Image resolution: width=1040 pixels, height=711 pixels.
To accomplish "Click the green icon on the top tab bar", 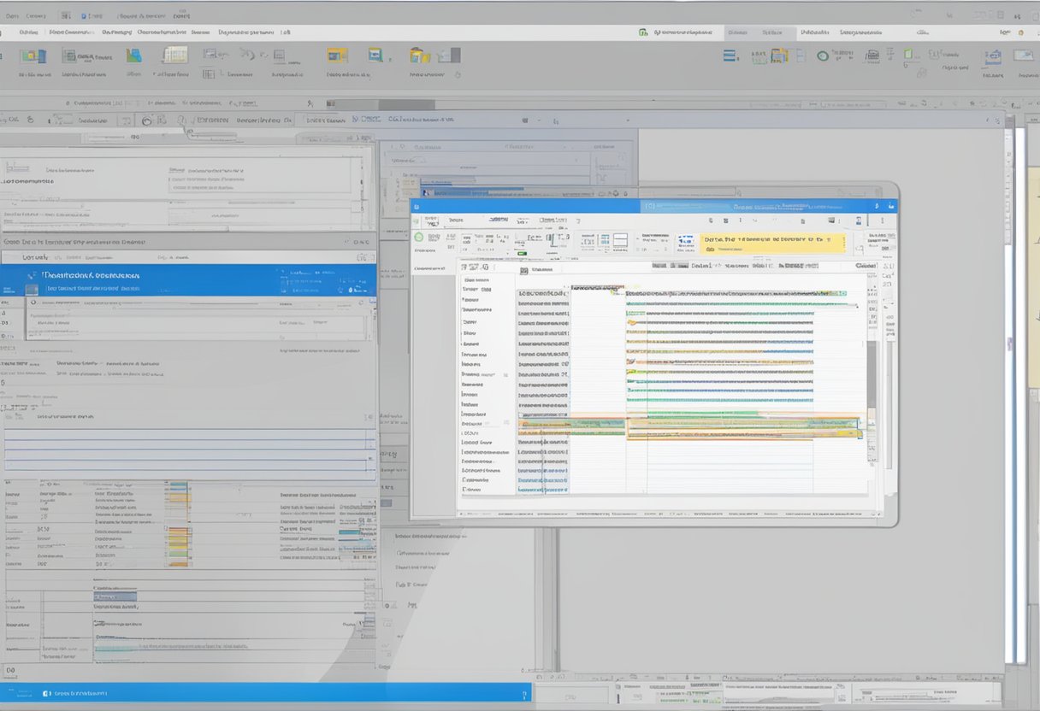I will click(x=643, y=32).
